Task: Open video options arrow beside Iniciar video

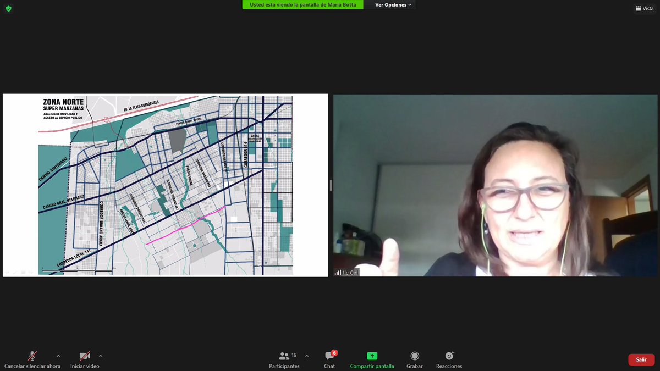Action: pos(100,356)
